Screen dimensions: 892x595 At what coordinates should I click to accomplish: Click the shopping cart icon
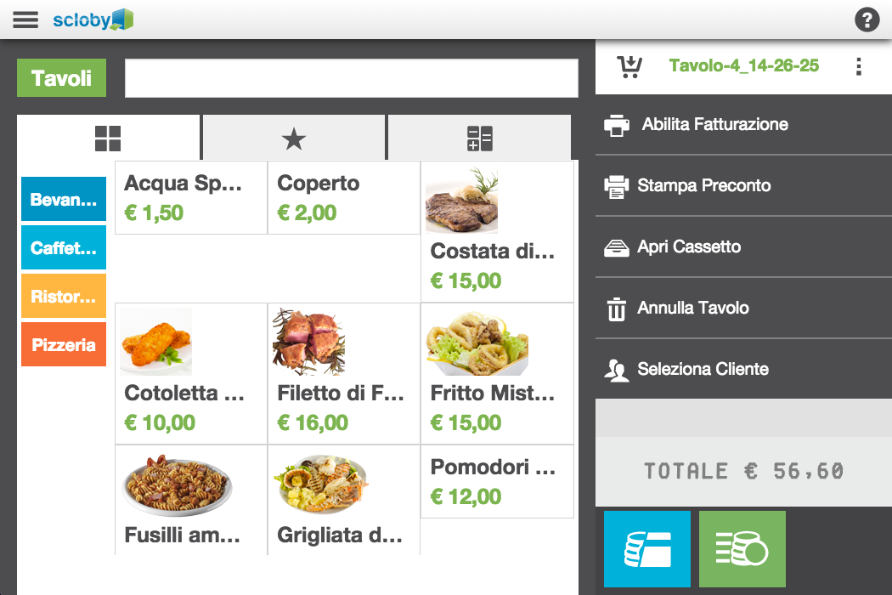click(629, 66)
